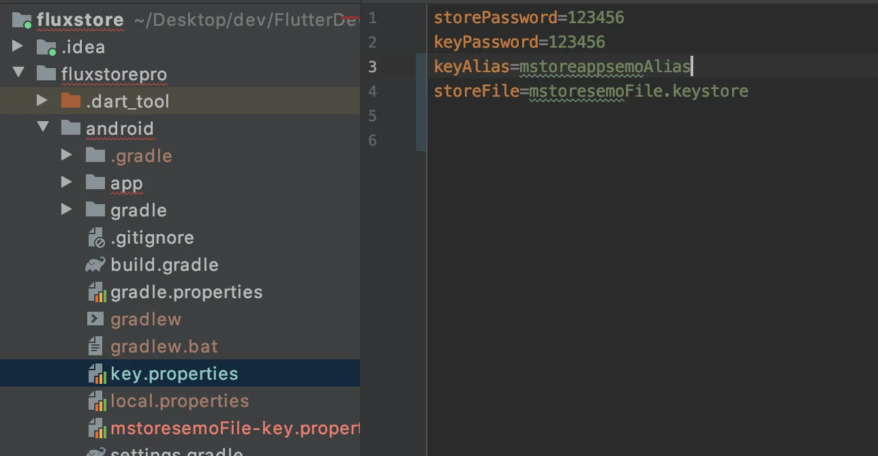This screenshot has width=878, height=456.
Task: Expand the gradle folder arrow
Action: pyautogui.click(x=66, y=210)
